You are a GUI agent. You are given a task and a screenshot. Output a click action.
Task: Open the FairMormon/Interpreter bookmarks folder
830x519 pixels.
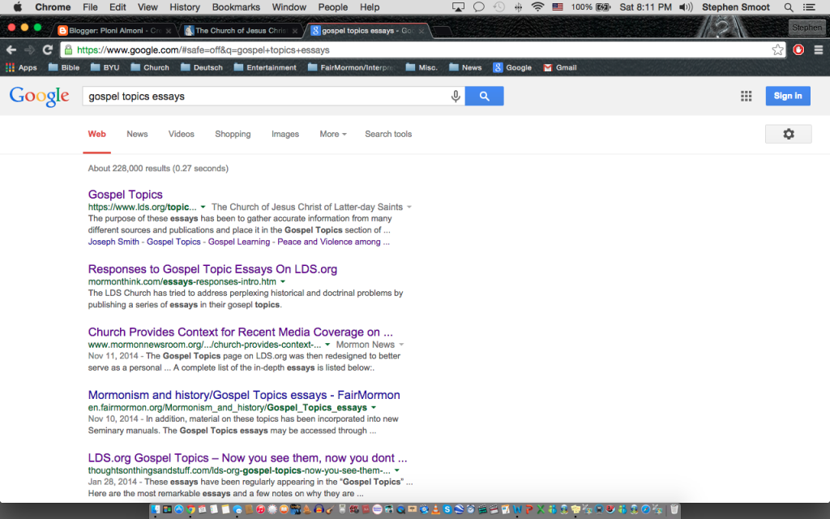click(351, 67)
